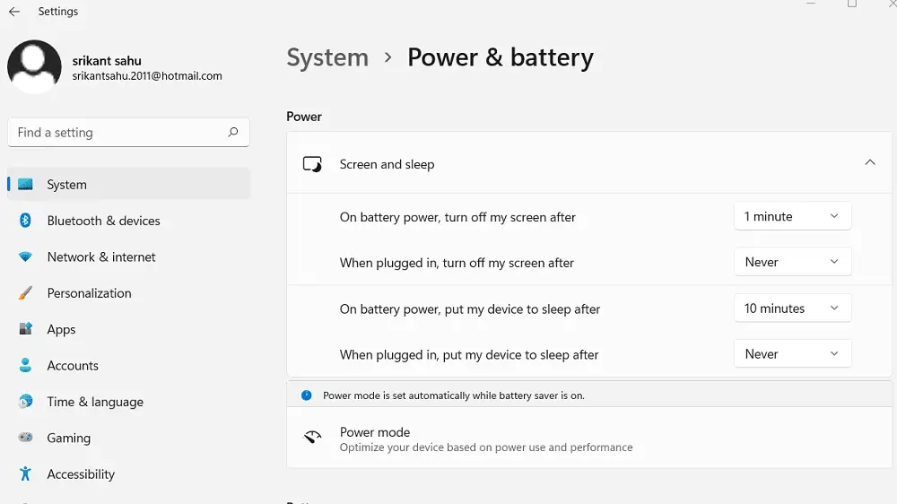Click the Accessibility person icon
The width and height of the screenshot is (897, 504).
pyautogui.click(x=26, y=474)
